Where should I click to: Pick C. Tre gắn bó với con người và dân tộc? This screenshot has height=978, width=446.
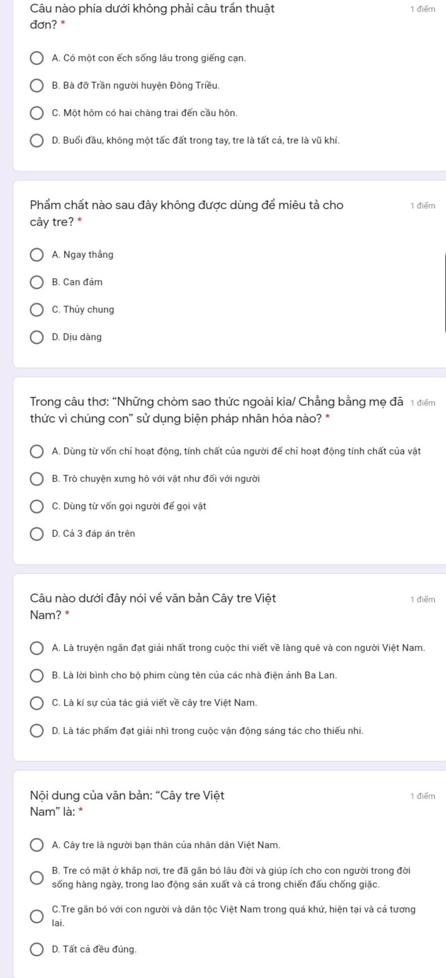37,916
